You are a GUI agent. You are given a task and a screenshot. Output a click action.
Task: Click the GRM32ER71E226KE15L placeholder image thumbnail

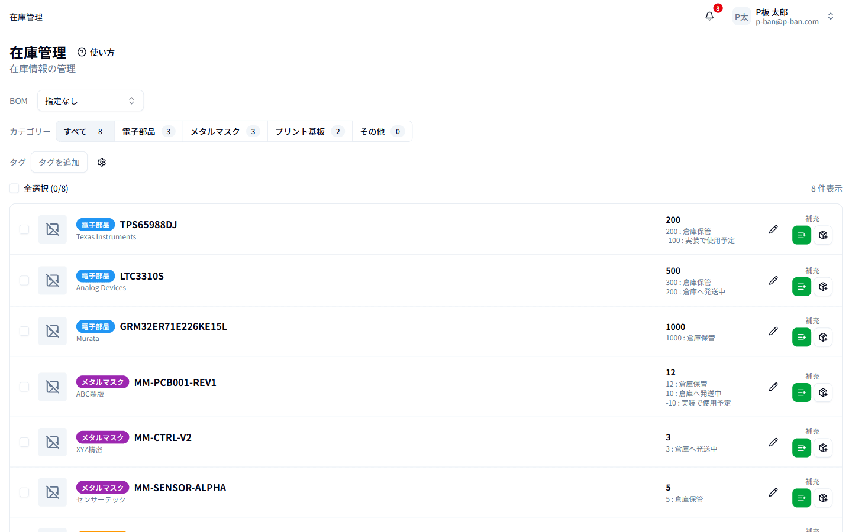tap(53, 331)
